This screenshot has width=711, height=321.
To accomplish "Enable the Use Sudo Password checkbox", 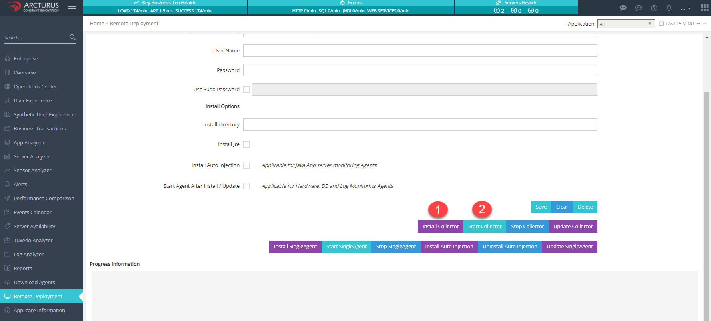I will [x=246, y=90].
